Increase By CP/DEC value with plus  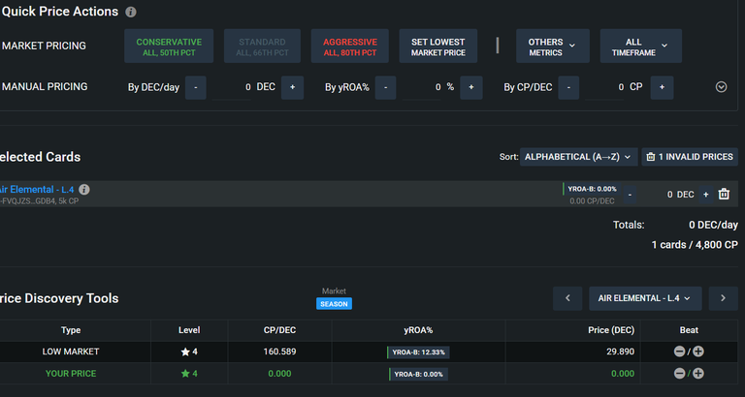[x=662, y=88]
